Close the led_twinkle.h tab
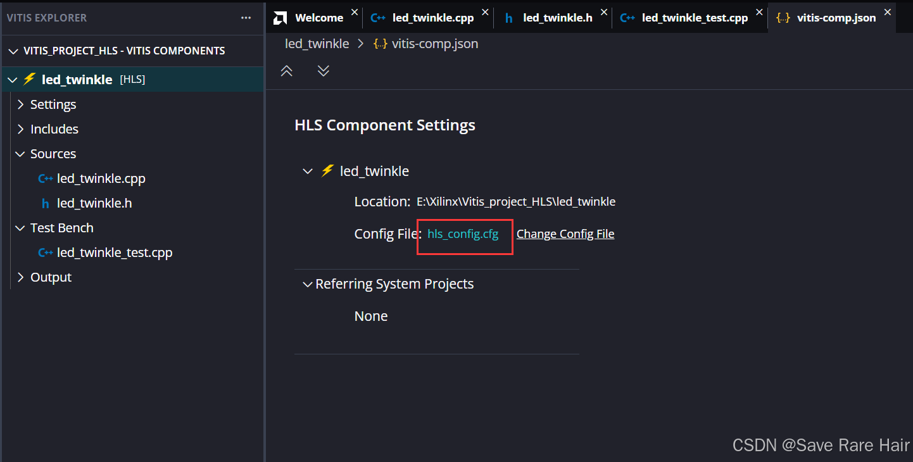 pos(603,12)
